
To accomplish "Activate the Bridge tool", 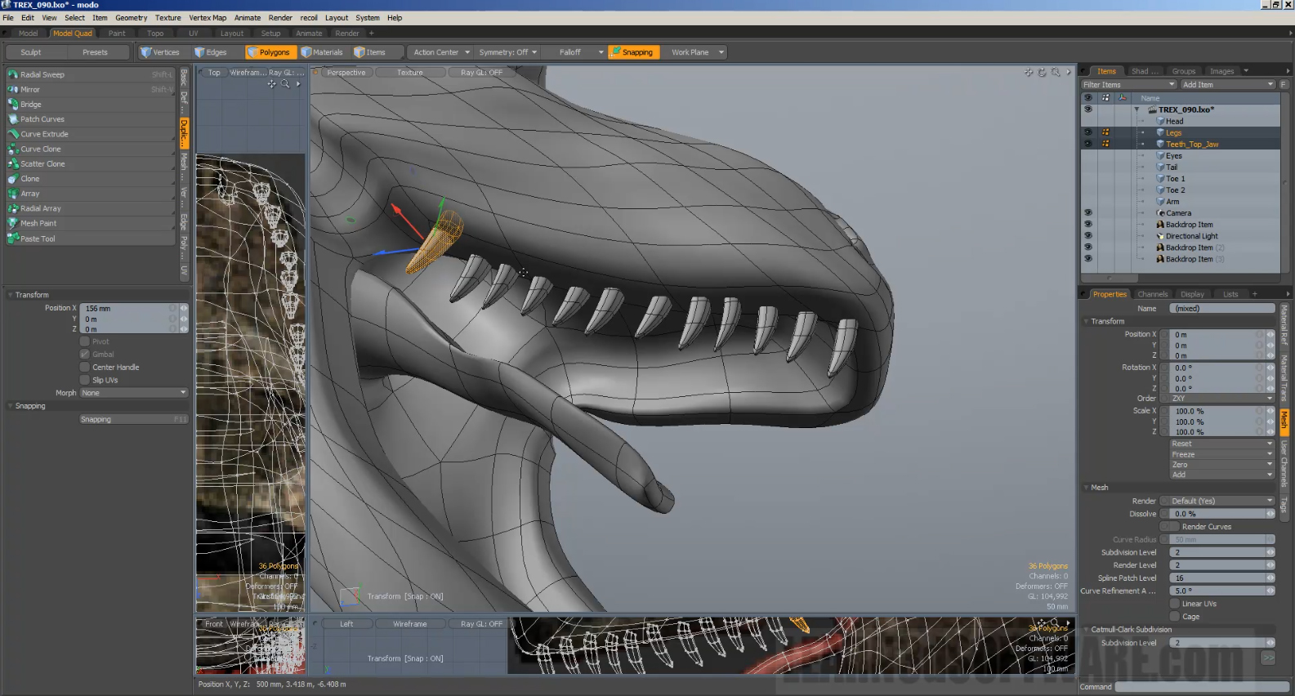I will [31, 105].
